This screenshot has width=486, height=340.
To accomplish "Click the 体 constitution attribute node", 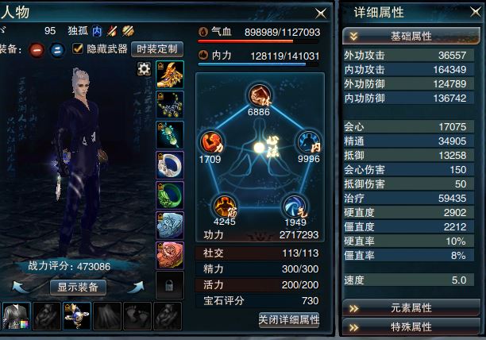I will coord(260,95).
